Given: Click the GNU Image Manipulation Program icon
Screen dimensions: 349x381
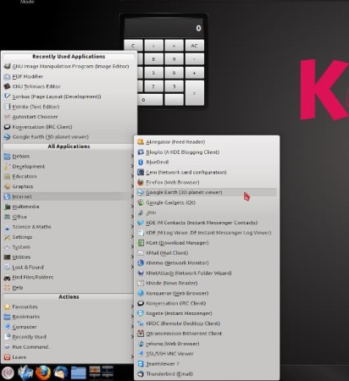Looking at the screenshot, I should [7, 66].
